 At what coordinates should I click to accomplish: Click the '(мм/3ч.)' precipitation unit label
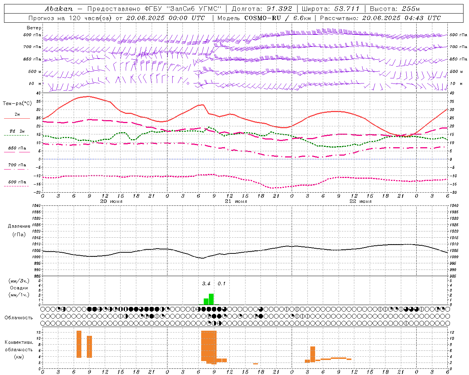tap(19, 281)
